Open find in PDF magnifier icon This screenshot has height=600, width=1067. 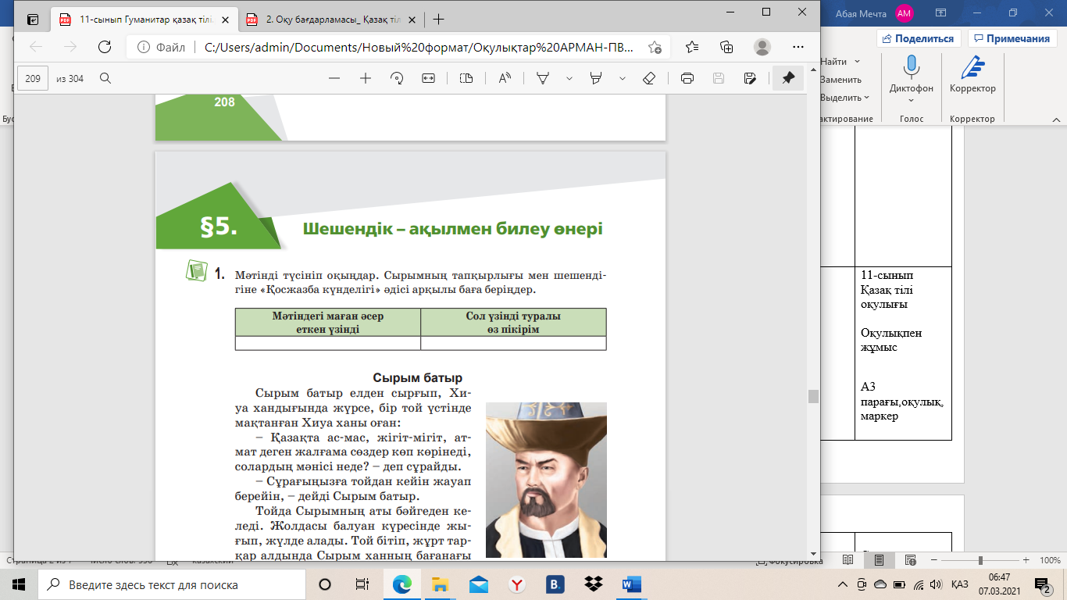(x=105, y=78)
